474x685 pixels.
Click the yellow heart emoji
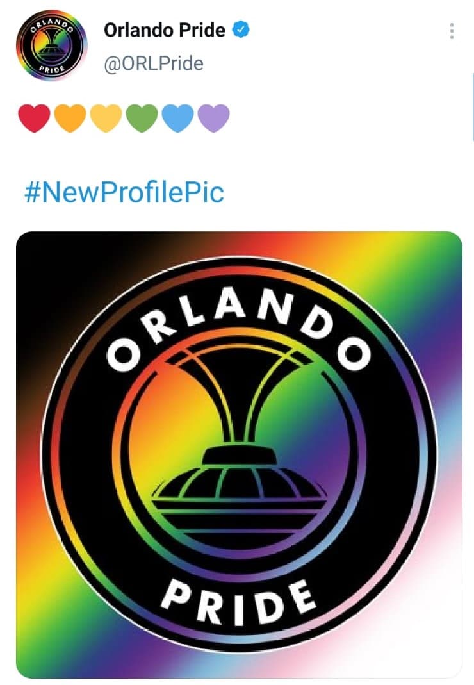[x=106, y=118]
